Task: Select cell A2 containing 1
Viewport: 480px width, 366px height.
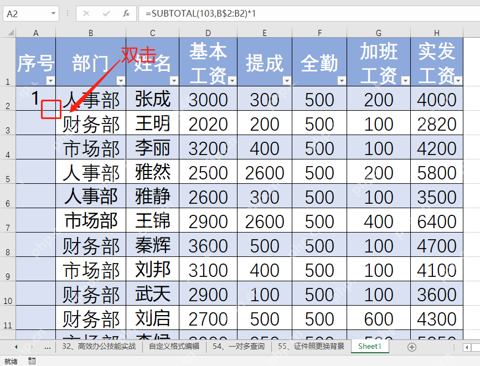Action: [36, 99]
